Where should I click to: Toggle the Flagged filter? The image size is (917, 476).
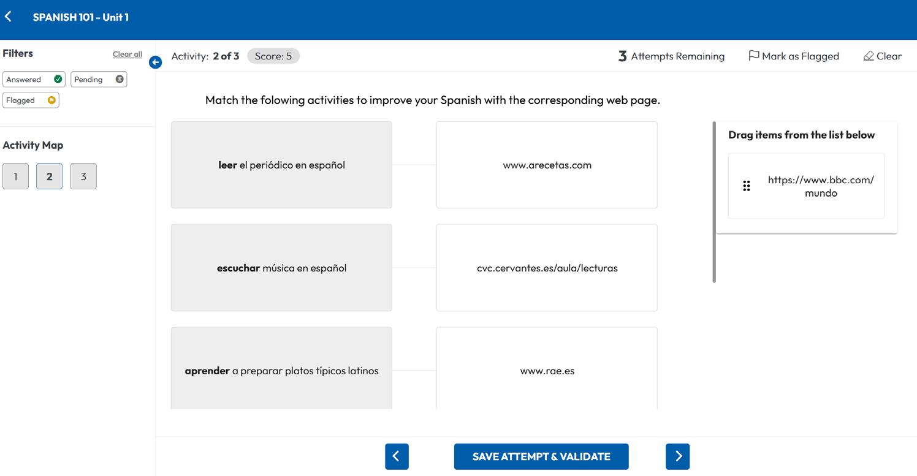(x=31, y=100)
